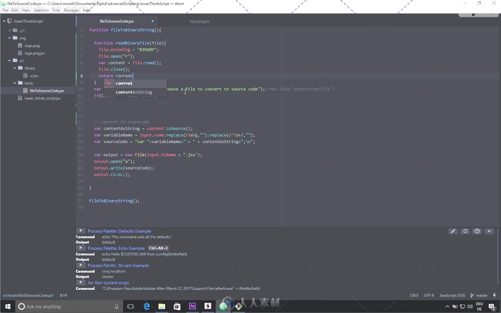Click the pencil edit icon in Process Palette
The width and height of the screenshot is (501, 313).
click(453, 231)
